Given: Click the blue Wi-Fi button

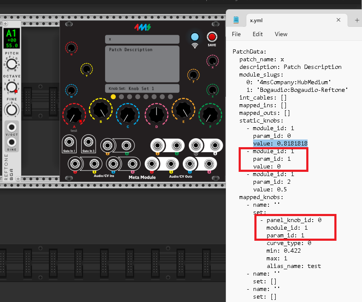Looking at the screenshot, I should click(x=195, y=37).
